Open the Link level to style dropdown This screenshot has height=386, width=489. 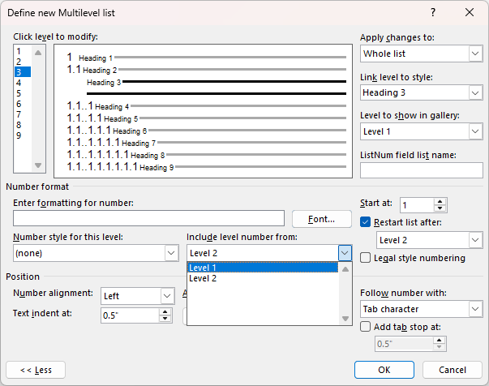pyautogui.click(x=475, y=92)
